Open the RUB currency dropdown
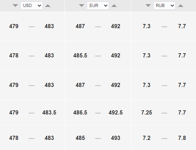This screenshot has height=150, width=196. pyautogui.click(x=164, y=6)
